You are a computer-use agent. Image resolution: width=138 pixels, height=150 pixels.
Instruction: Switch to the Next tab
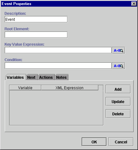(32, 78)
